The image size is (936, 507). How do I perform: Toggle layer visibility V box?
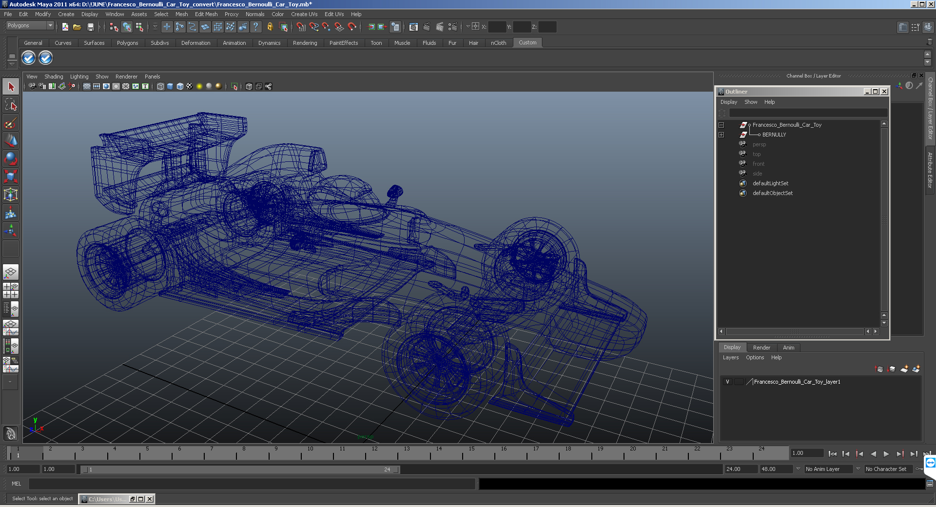pyautogui.click(x=728, y=382)
